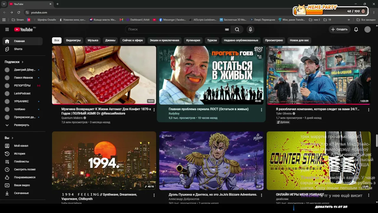Filter feed by Туризм
Screen dimensions: 378x213
[x=212, y=40]
